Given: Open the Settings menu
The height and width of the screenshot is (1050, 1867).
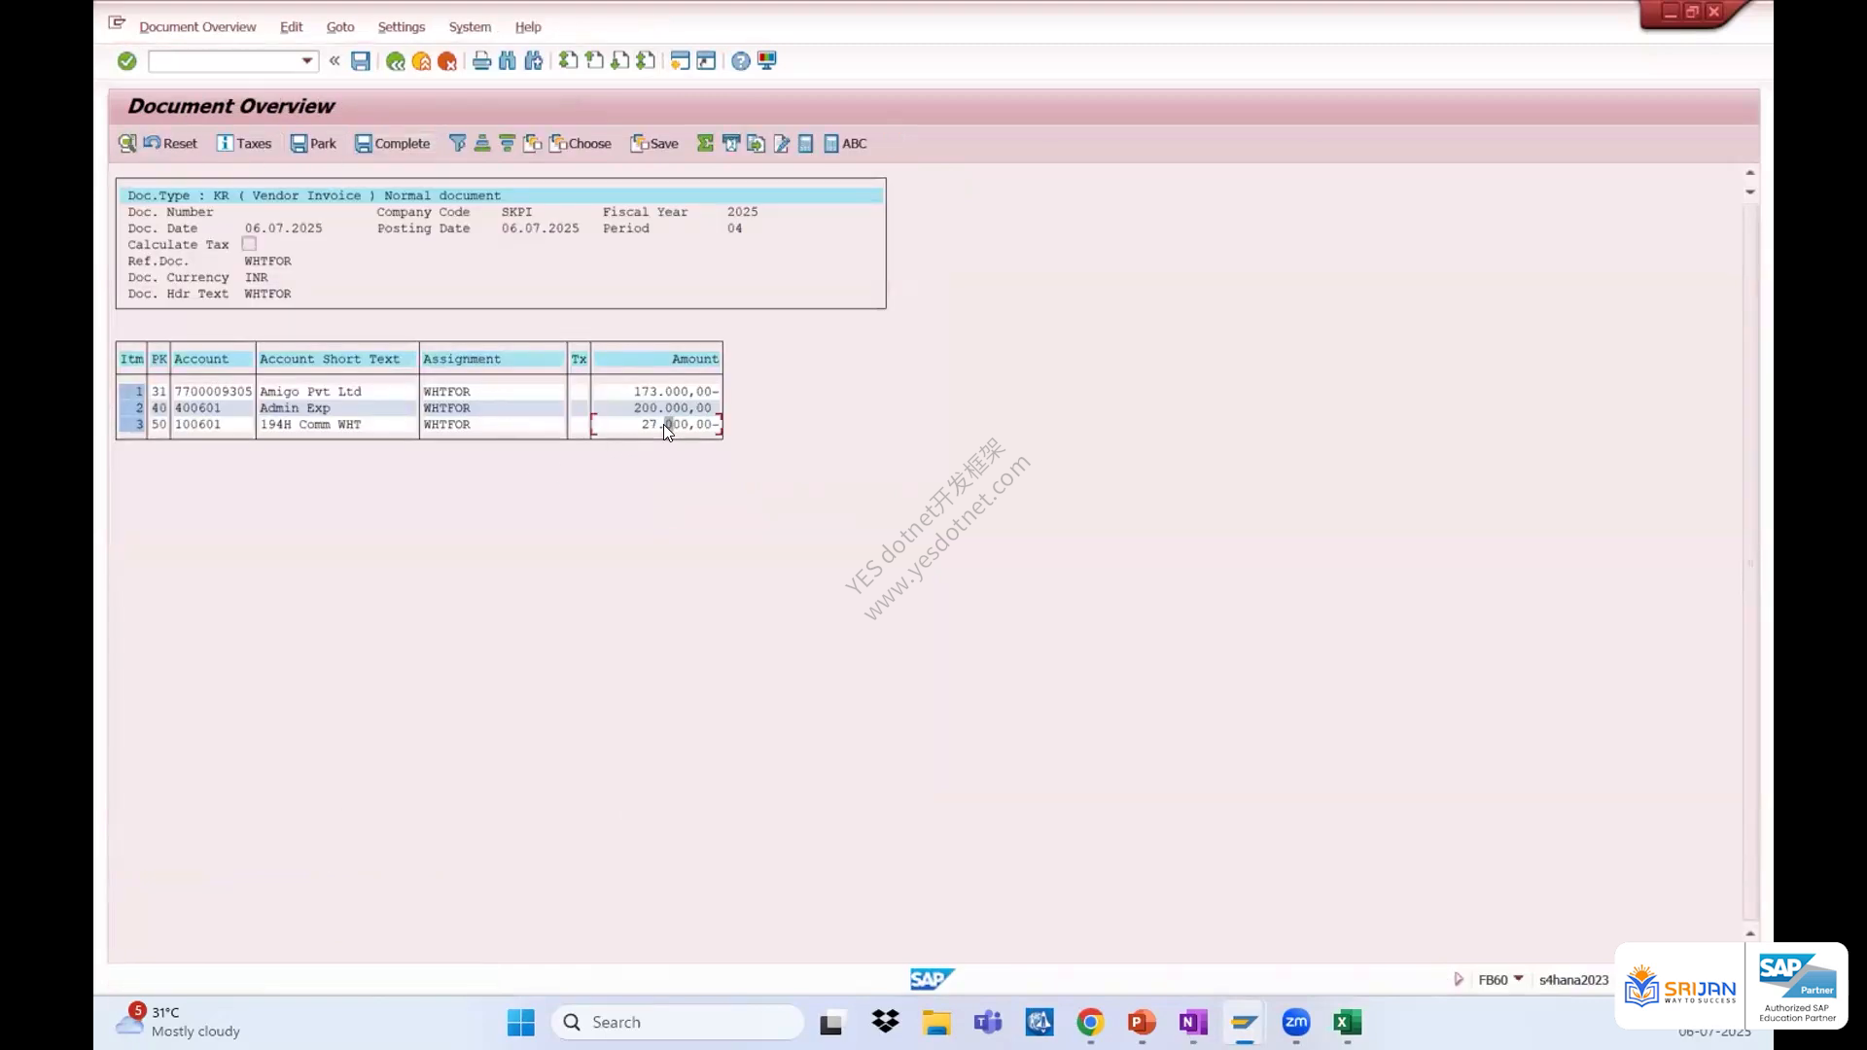Looking at the screenshot, I should coord(402,27).
